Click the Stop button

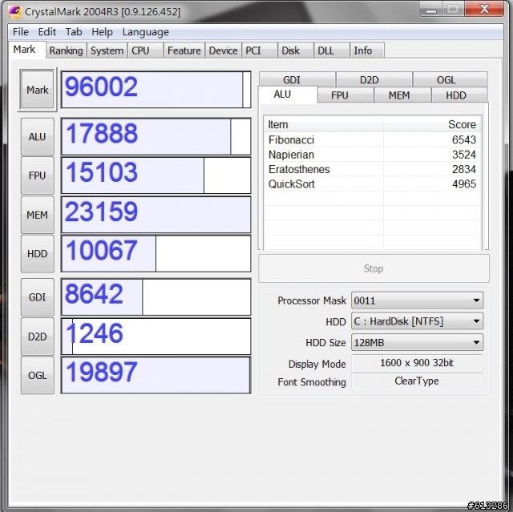tap(374, 268)
